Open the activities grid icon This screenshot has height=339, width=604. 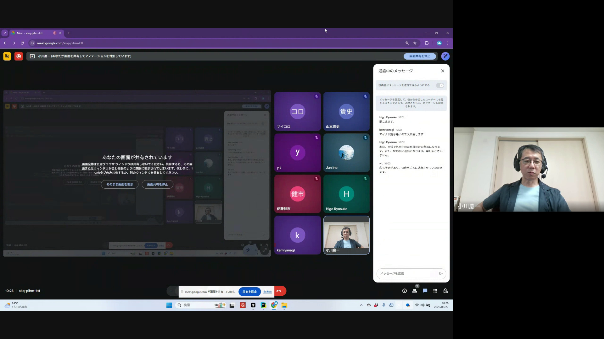point(435,291)
